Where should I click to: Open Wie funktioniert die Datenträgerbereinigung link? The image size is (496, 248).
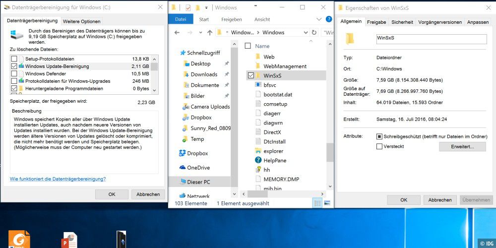click(58, 179)
